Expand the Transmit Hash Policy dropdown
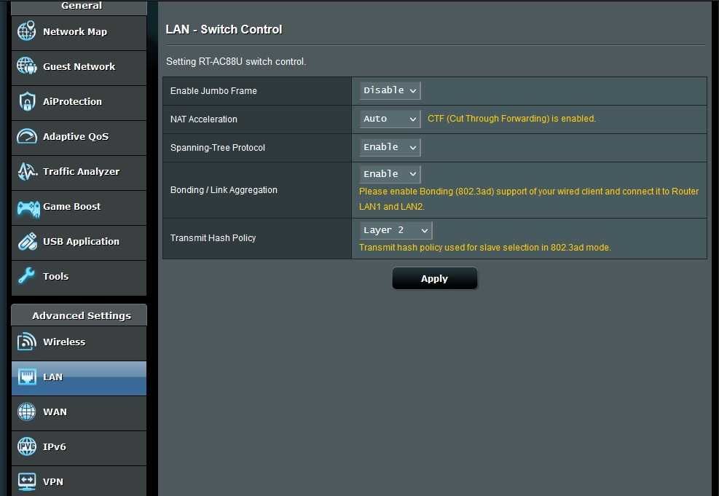 point(396,230)
